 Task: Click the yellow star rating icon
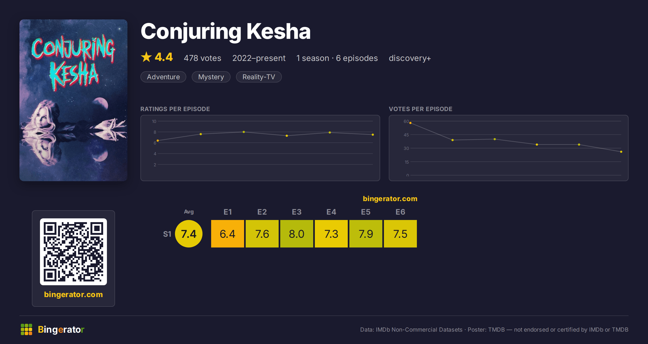[146, 57]
